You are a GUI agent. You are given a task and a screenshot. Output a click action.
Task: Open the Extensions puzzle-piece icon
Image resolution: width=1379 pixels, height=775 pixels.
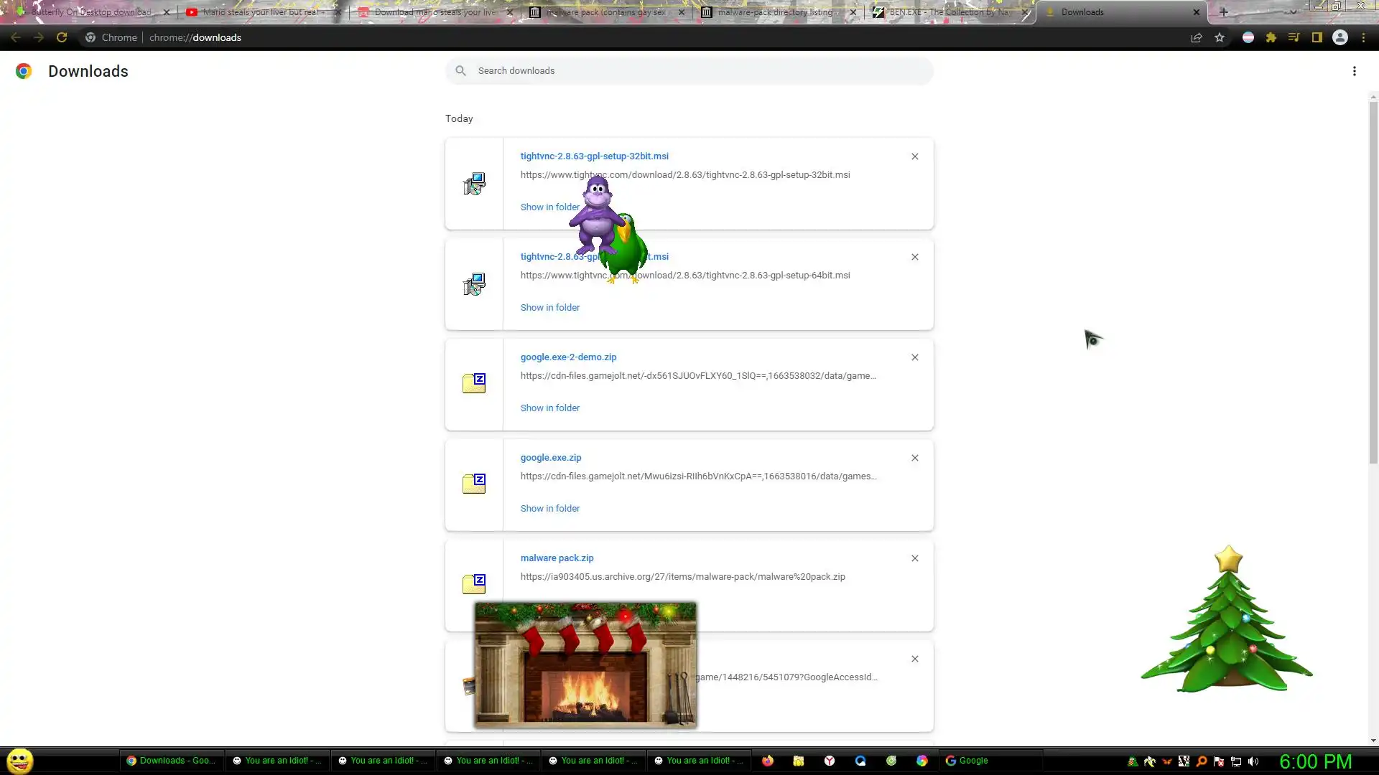tap(1271, 37)
